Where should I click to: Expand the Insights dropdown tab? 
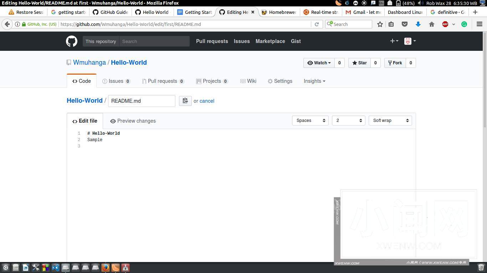[x=314, y=81]
